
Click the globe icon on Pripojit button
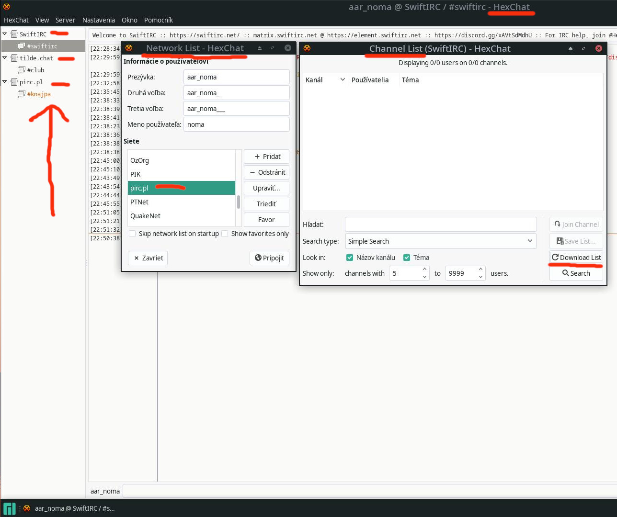(x=258, y=258)
